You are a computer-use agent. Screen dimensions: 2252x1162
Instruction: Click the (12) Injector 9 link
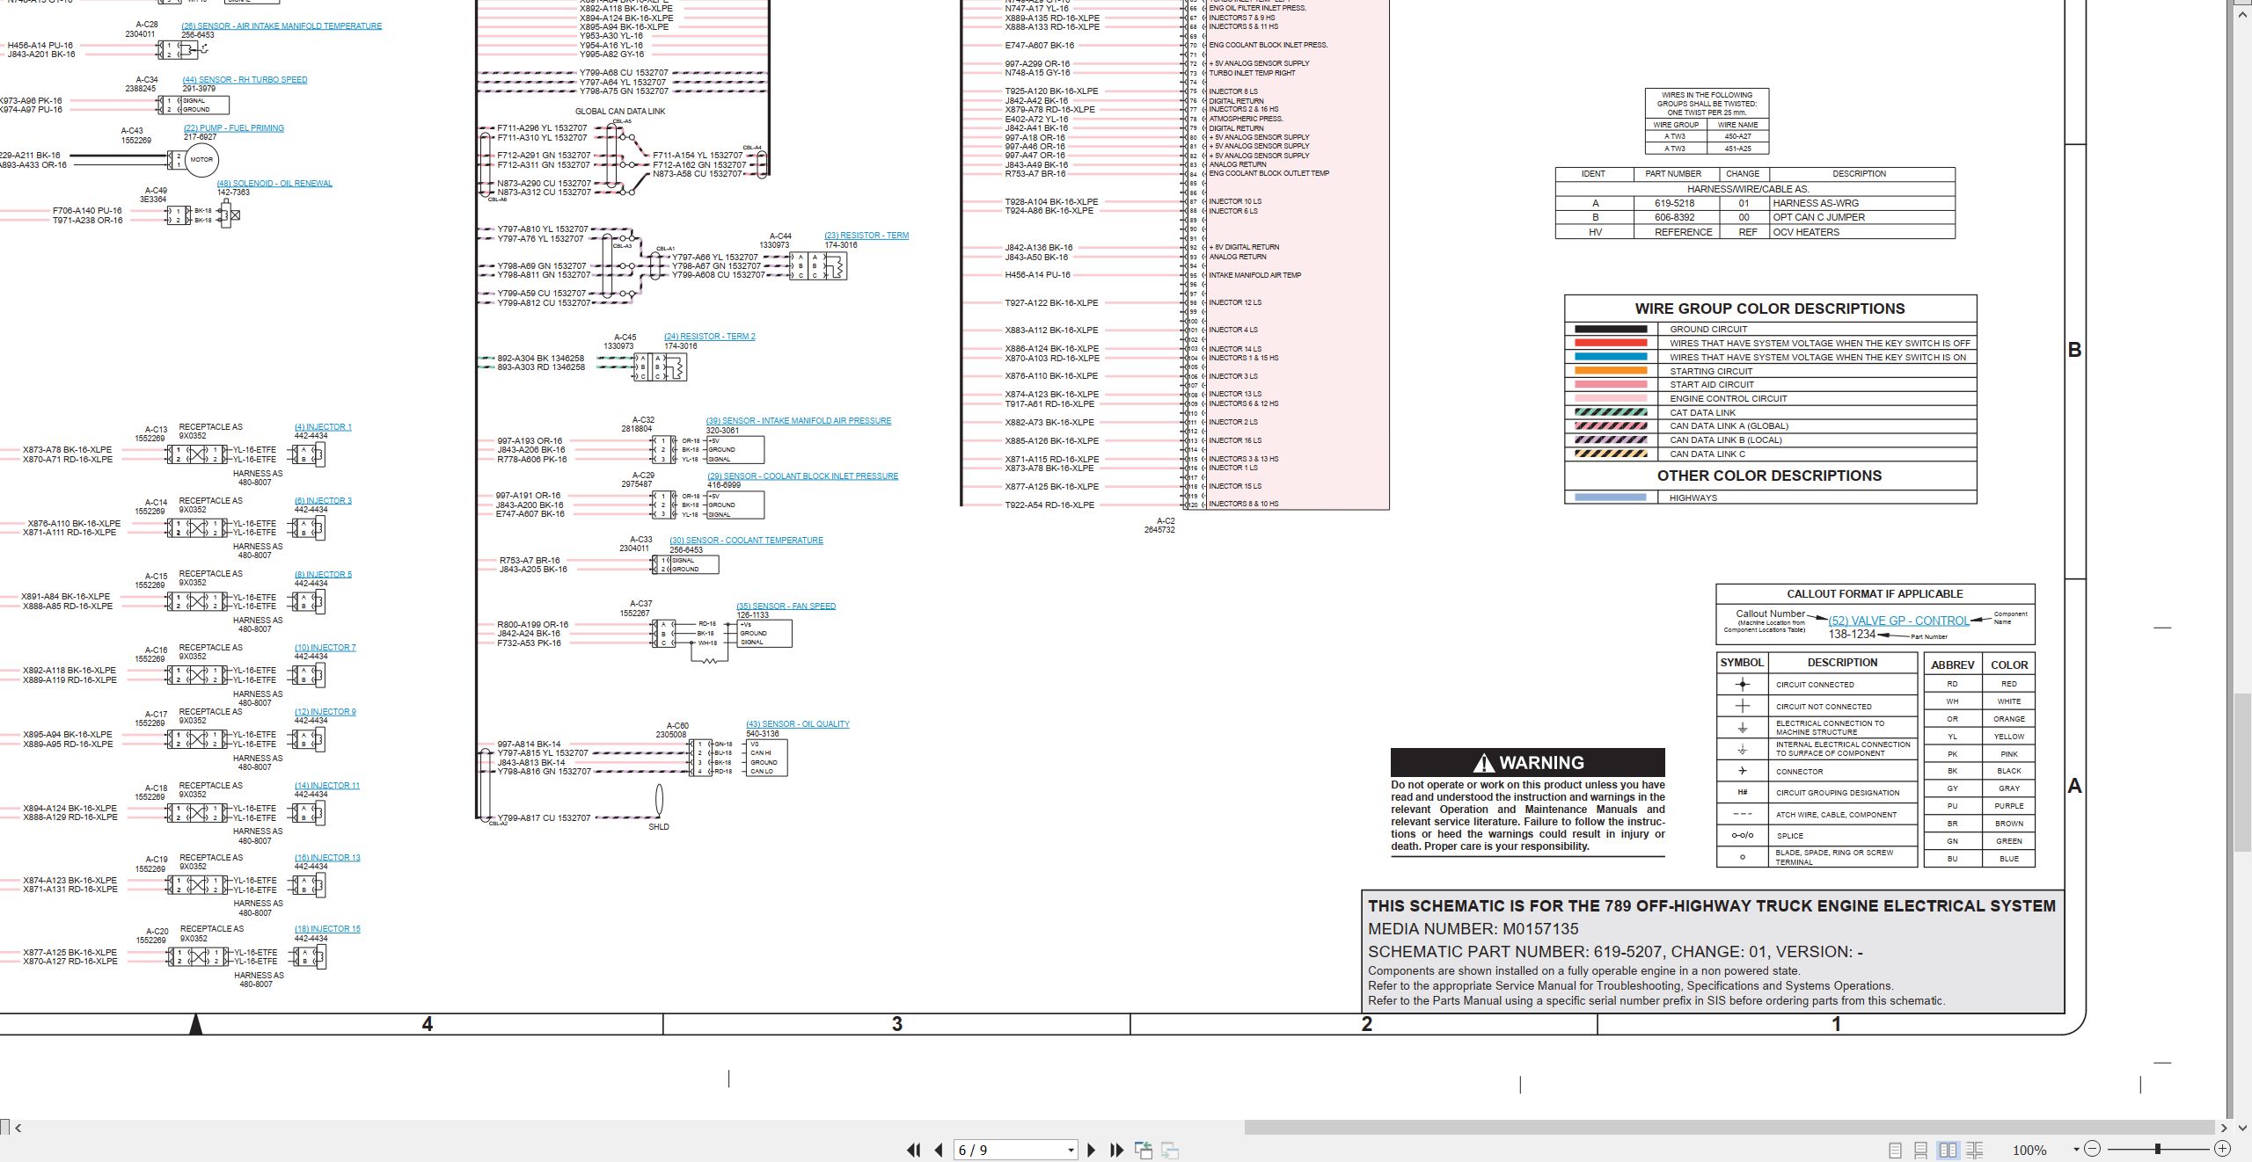pyautogui.click(x=325, y=712)
